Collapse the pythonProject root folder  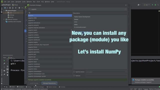coord(4,10)
